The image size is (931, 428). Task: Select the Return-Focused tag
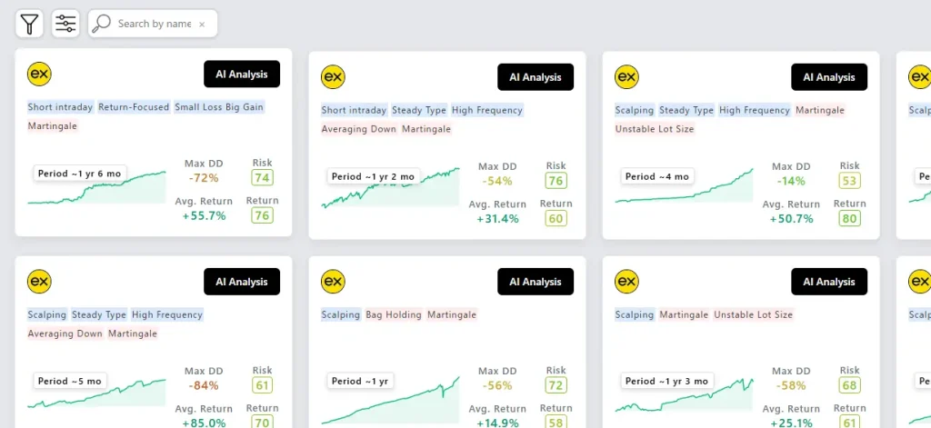pyautogui.click(x=134, y=107)
